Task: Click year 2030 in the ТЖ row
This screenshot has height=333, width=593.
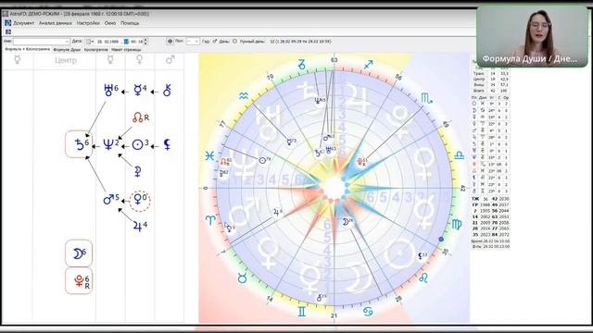Action: tap(504, 199)
